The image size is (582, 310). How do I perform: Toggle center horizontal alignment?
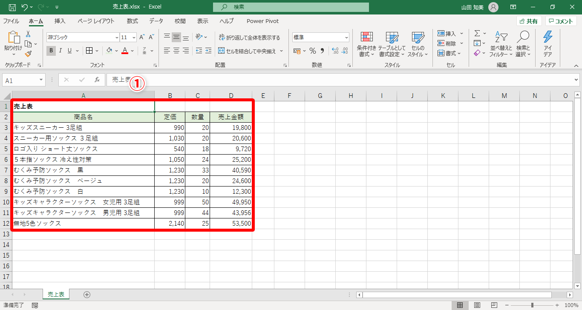tap(176, 51)
